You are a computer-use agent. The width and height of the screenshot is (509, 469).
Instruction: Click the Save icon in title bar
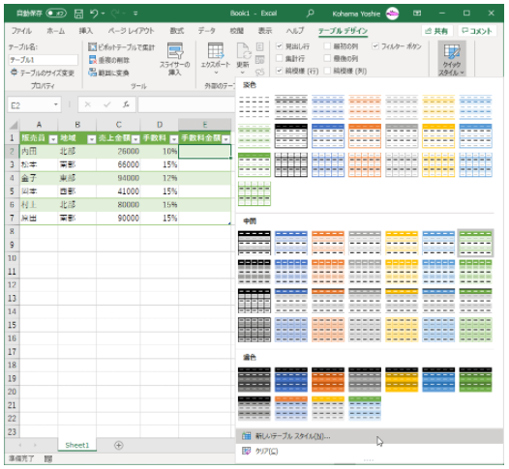click(x=78, y=14)
